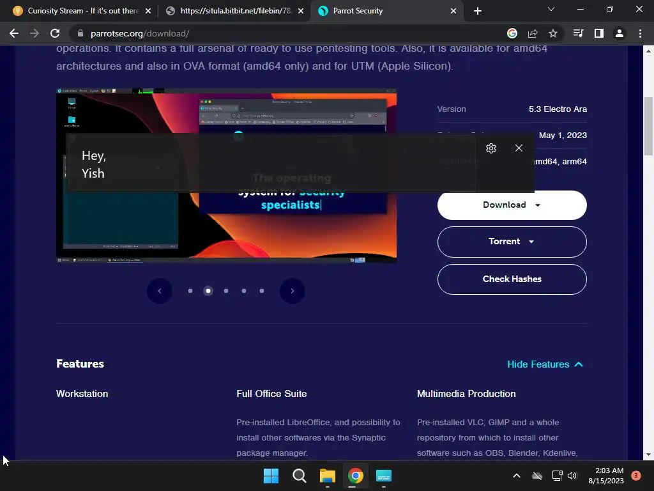Click the scrollbar down arrow
The width and height of the screenshot is (654, 491).
pos(649,455)
